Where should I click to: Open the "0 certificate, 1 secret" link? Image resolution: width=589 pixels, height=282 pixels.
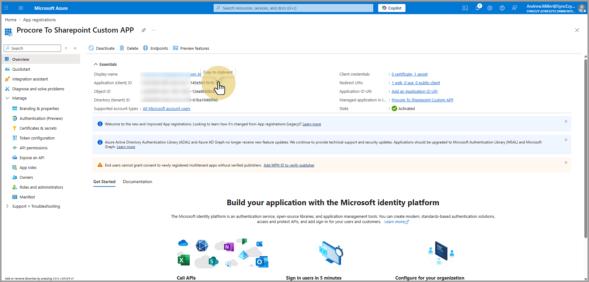pyautogui.click(x=409, y=74)
